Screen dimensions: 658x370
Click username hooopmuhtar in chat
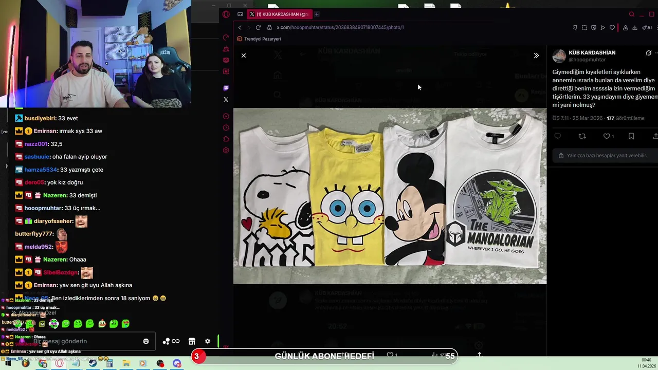tap(43, 208)
